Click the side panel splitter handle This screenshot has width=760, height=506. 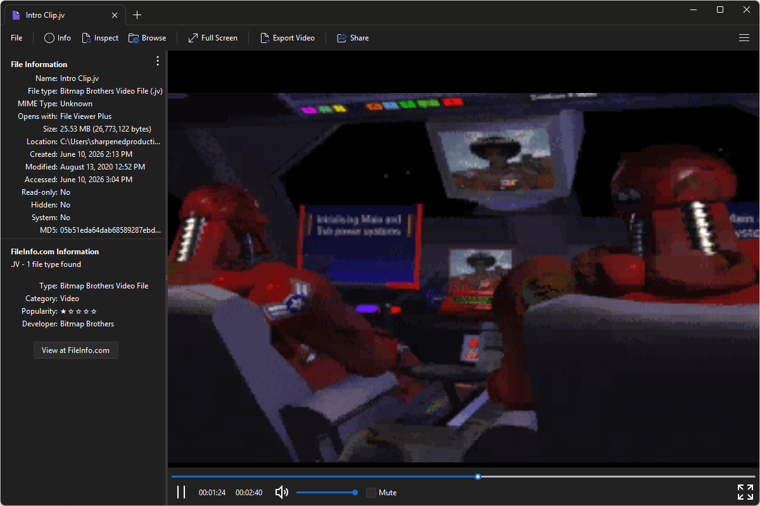click(x=166, y=278)
